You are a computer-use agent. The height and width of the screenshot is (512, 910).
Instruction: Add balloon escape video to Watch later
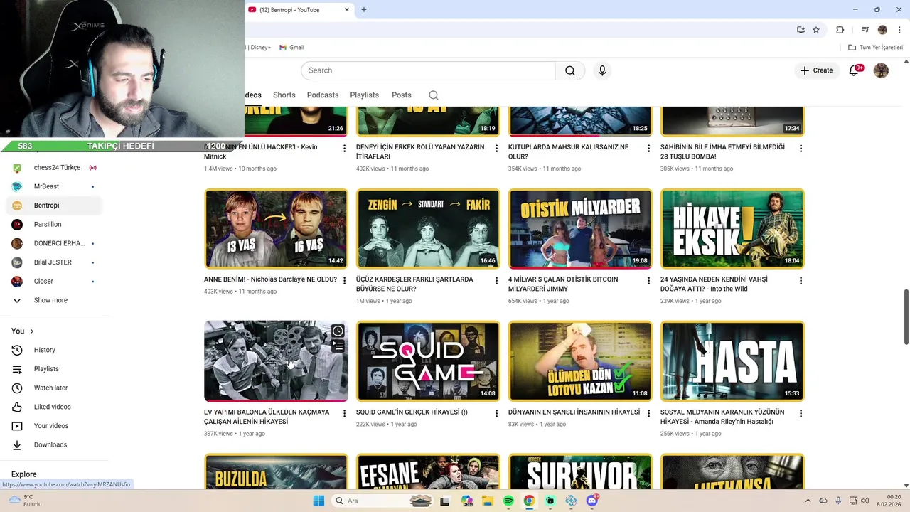click(x=338, y=331)
